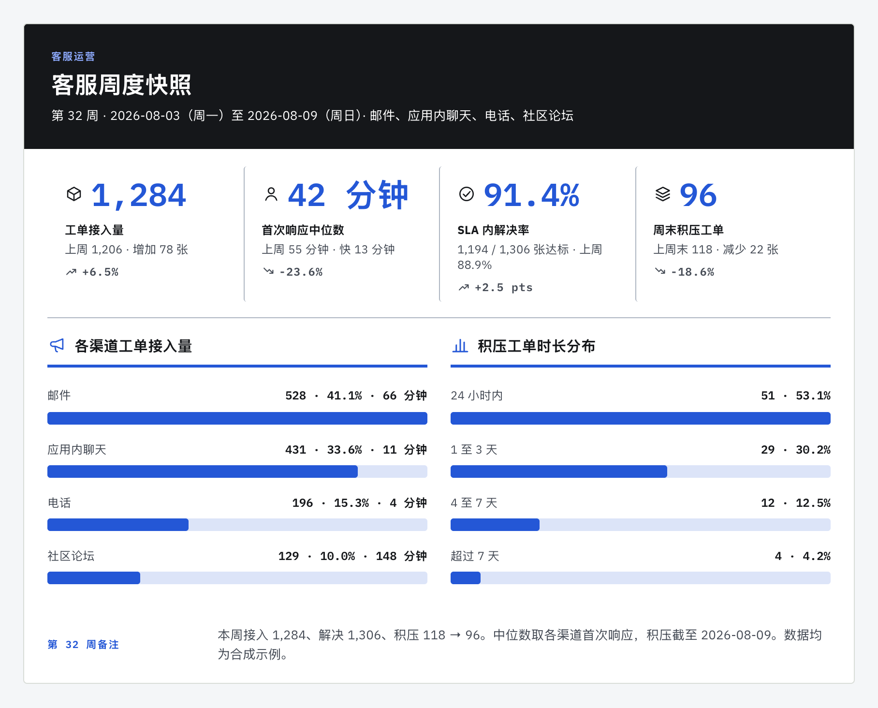Click the 电话 row values 196 · 15.3% · 4 分钟
The image size is (878, 708).
359,503
